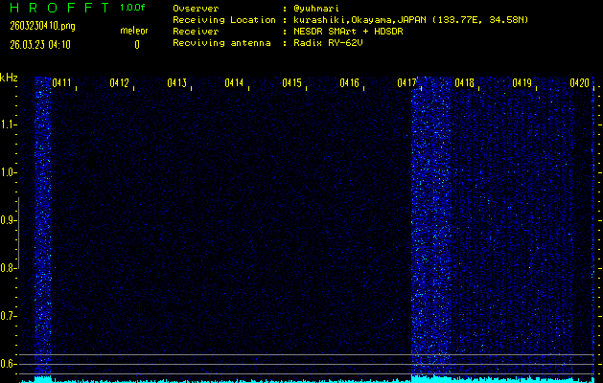Click the meteor count label
The image size is (603, 383).
pyautogui.click(x=134, y=31)
